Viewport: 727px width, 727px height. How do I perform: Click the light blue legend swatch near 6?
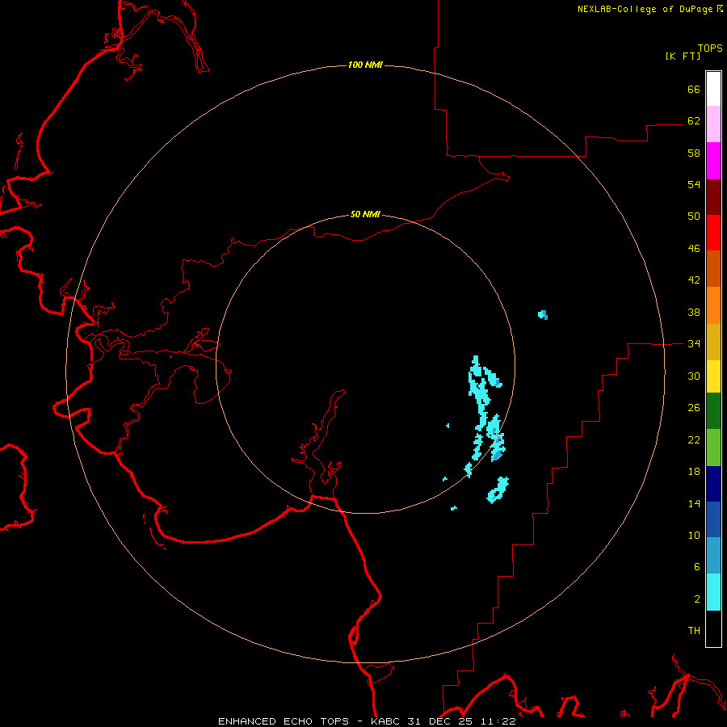[713, 556]
